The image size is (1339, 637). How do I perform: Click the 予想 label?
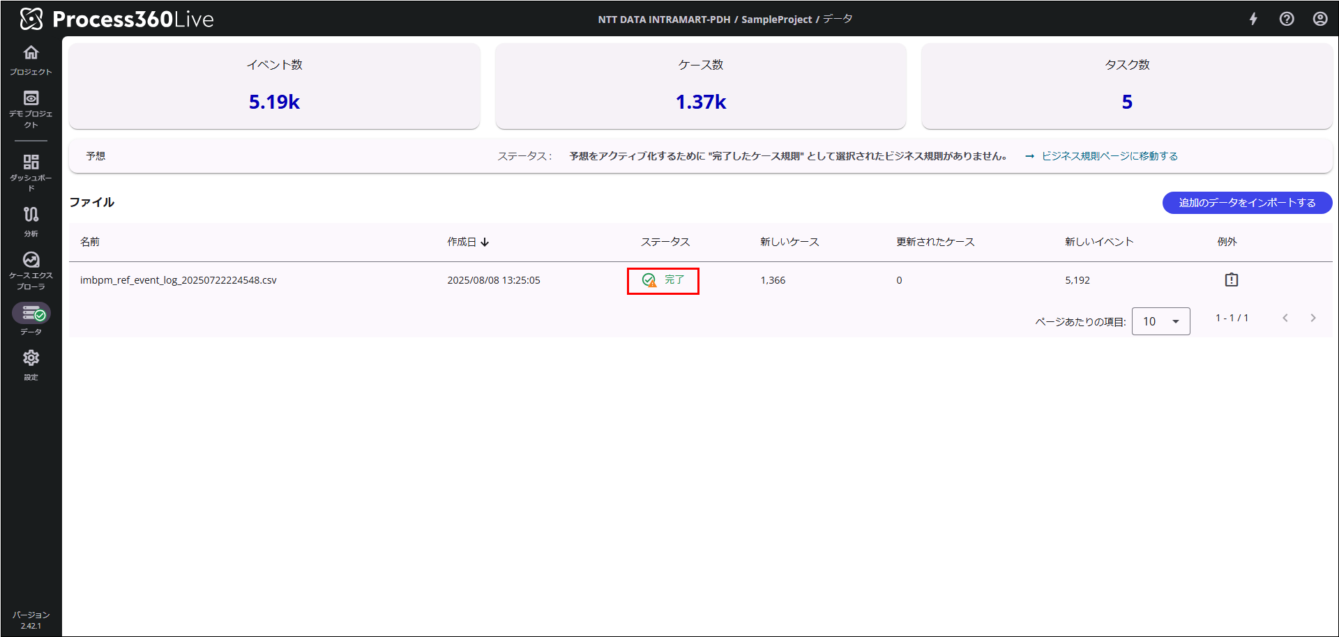96,156
